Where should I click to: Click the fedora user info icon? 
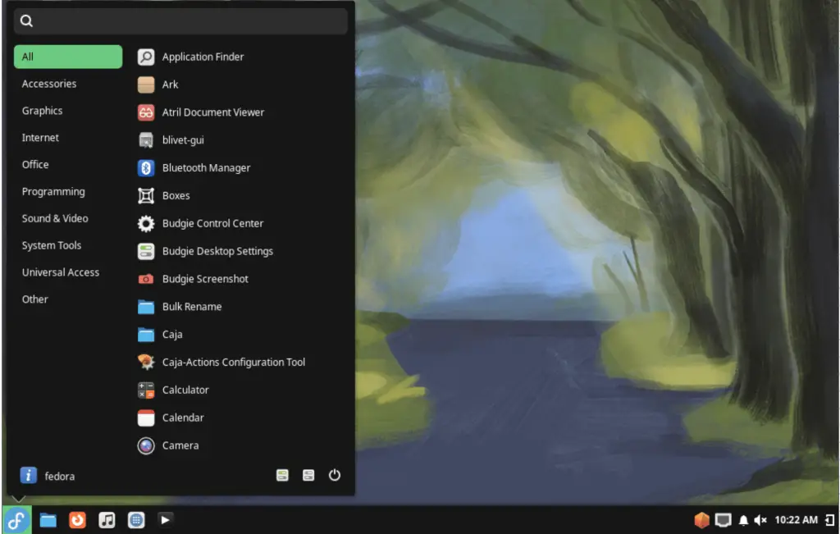pos(29,476)
